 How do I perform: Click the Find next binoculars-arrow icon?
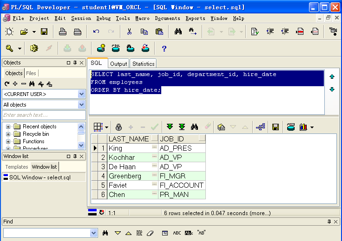193,32
